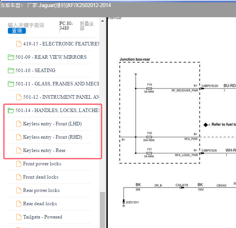Click the 501-11 green folder icon
This screenshot has width=236, height=228.
tap(11, 83)
